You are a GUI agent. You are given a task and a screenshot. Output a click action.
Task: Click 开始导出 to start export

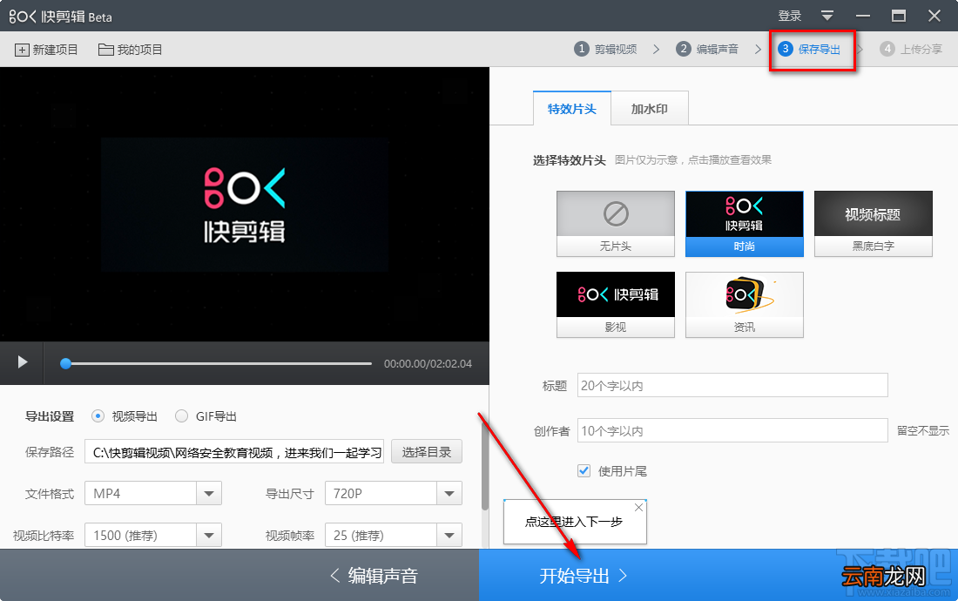(x=583, y=576)
